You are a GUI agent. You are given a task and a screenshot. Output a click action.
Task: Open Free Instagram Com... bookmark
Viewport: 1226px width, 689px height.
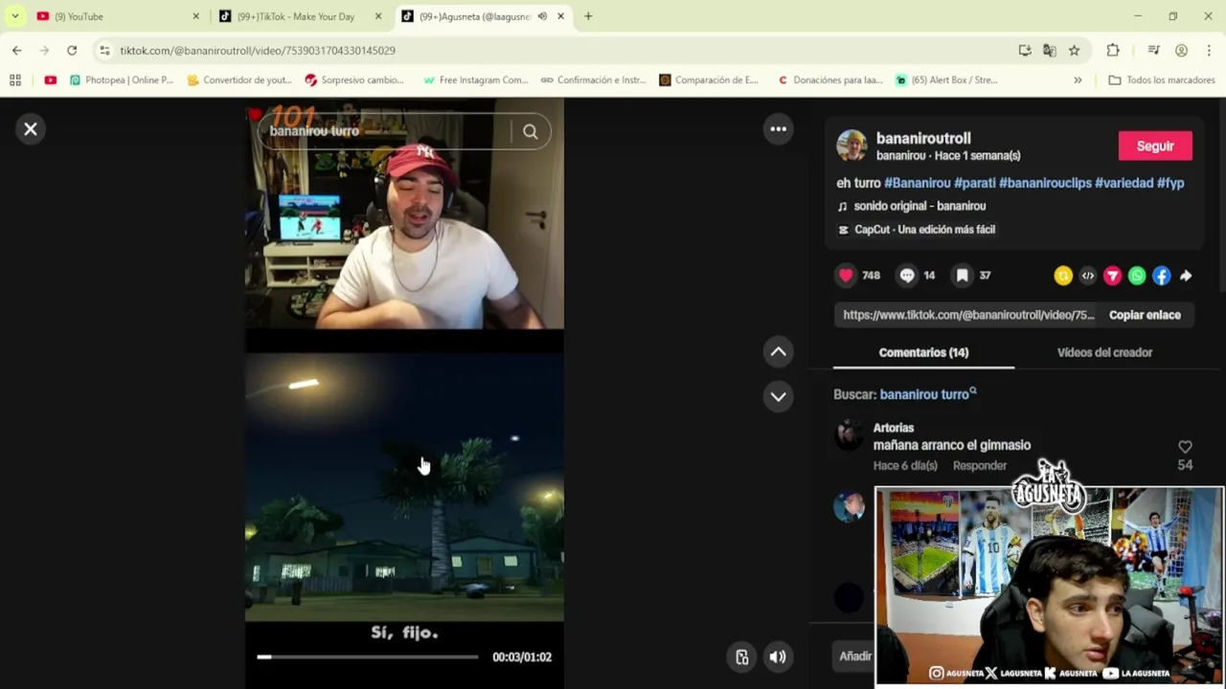click(x=475, y=80)
